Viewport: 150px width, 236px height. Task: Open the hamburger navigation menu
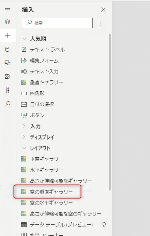tap(7, 9)
